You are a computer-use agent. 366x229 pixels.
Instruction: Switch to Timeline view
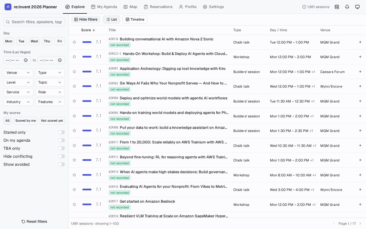pos(135,19)
